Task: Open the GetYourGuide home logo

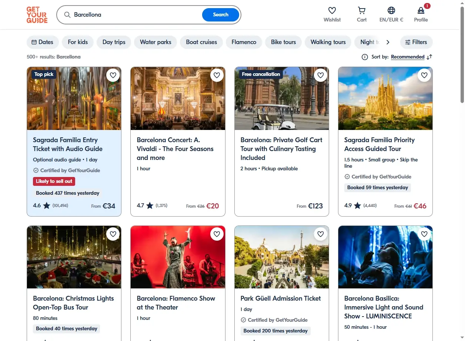Action: [x=37, y=15]
